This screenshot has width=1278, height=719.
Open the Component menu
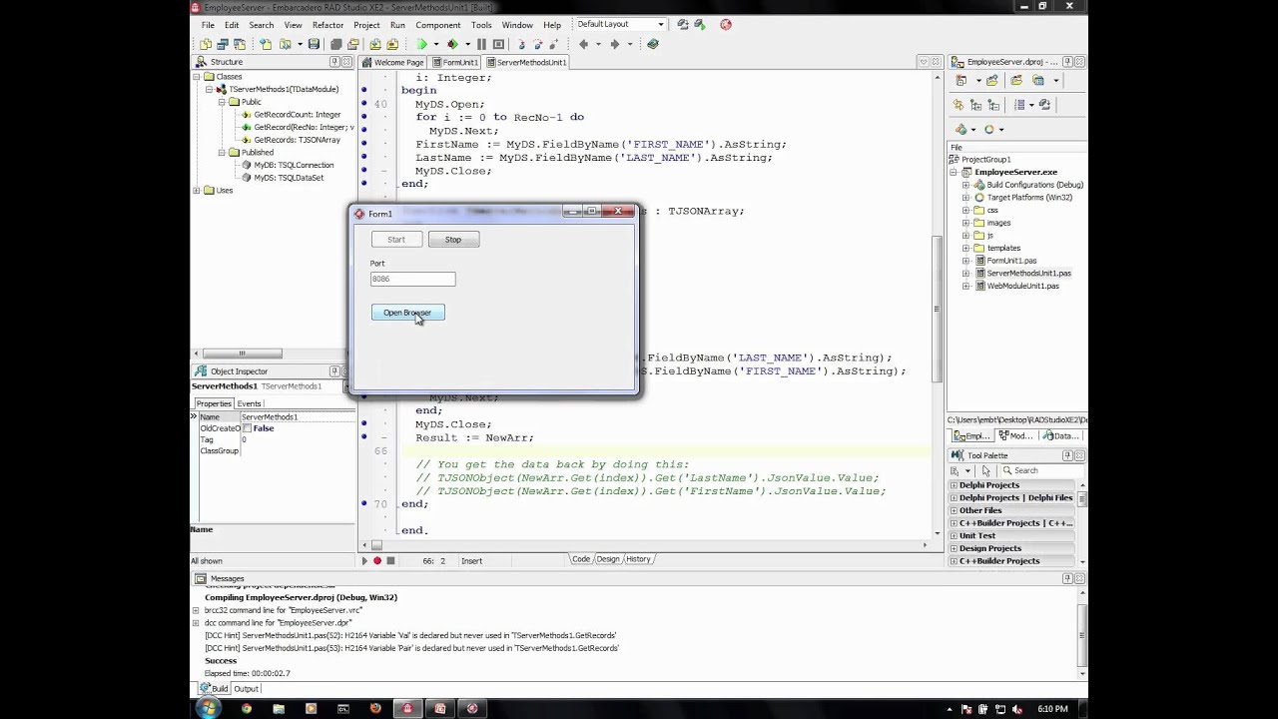click(x=438, y=25)
